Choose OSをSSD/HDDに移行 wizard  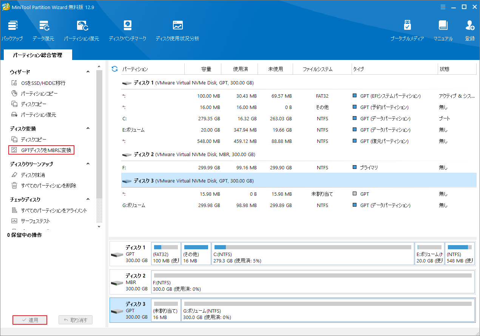pyautogui.click(x=38, y=83)
